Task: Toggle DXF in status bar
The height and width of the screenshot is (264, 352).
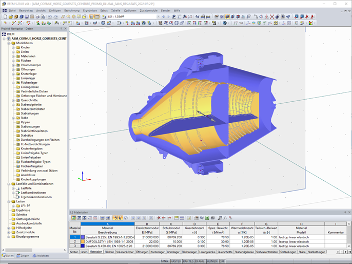Action: (222, 261)
